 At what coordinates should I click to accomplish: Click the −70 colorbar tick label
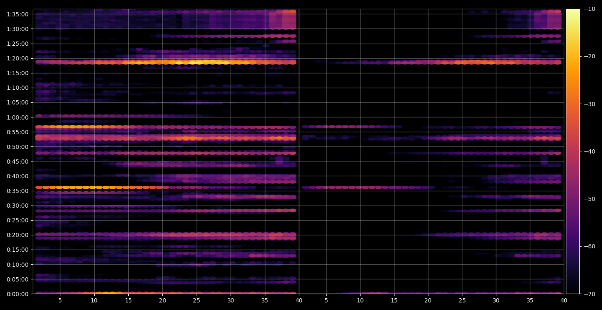(589, 294)
